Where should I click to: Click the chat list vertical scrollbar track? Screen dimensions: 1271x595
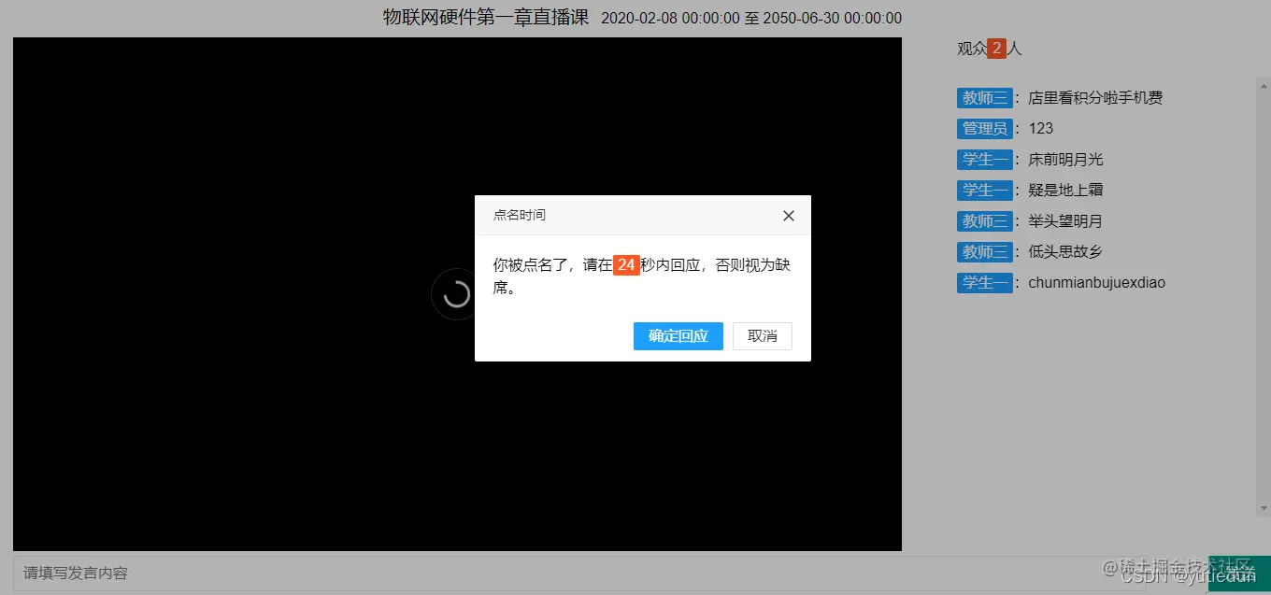1264,295
